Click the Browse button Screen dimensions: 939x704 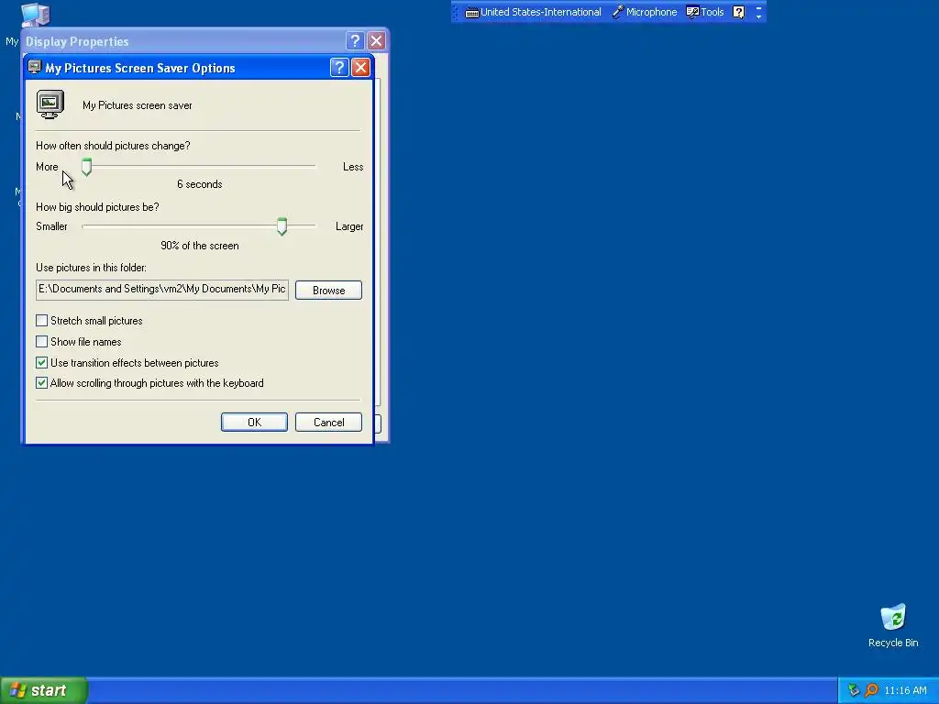[328, 291]
